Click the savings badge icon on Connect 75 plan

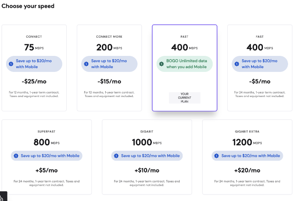click(x=11, y=64)
